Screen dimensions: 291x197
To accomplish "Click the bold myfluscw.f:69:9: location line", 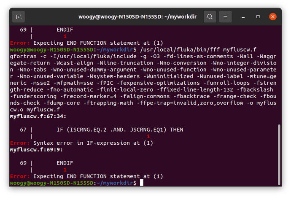I will click(x=36, y=150).
